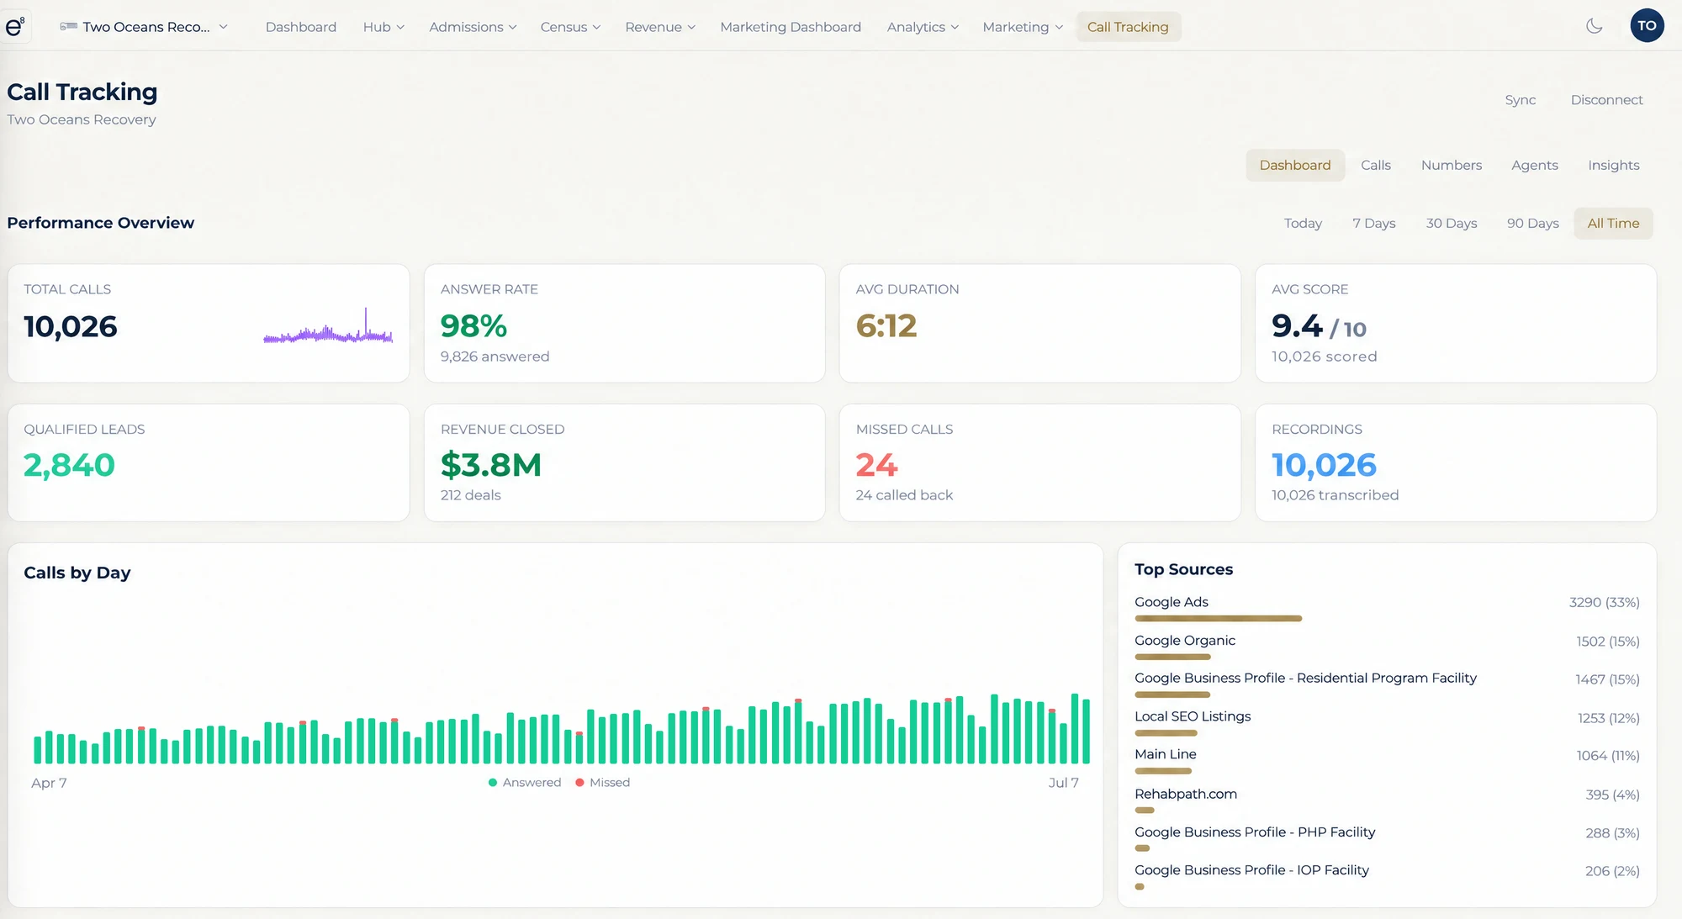1682x919 pixels.
Task: Switch to the Numbers tab
Action: pos(1451,165)
